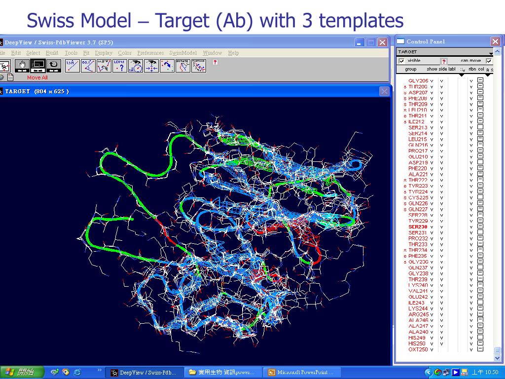505x379 pixels.
Task: Click the Control Panel window title icon
Action: pyautogui.click(x=400, y=41)
